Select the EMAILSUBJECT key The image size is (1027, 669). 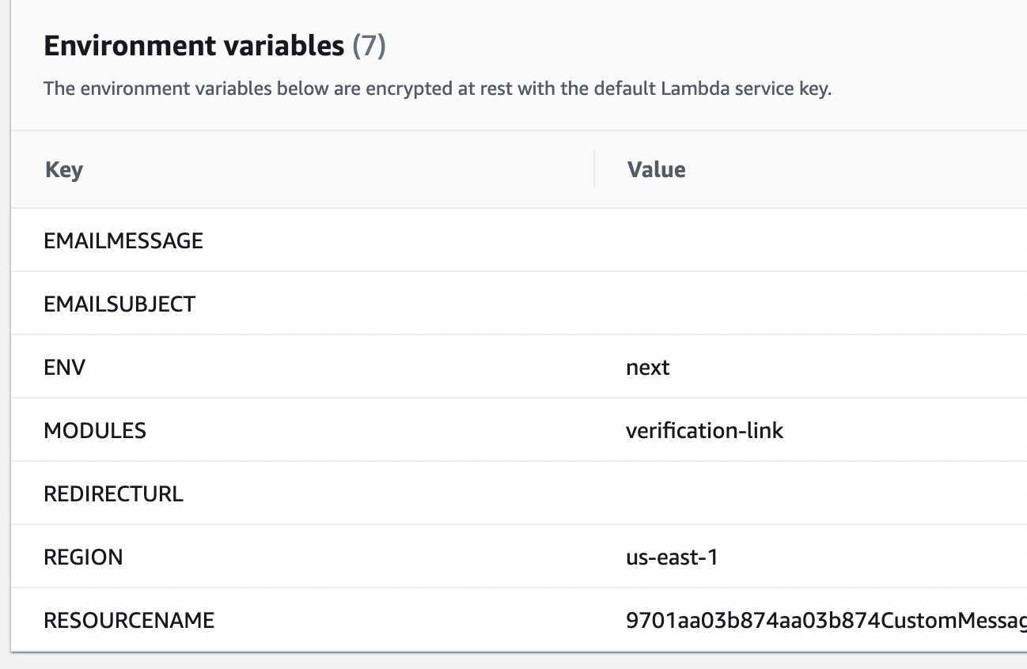119,304
